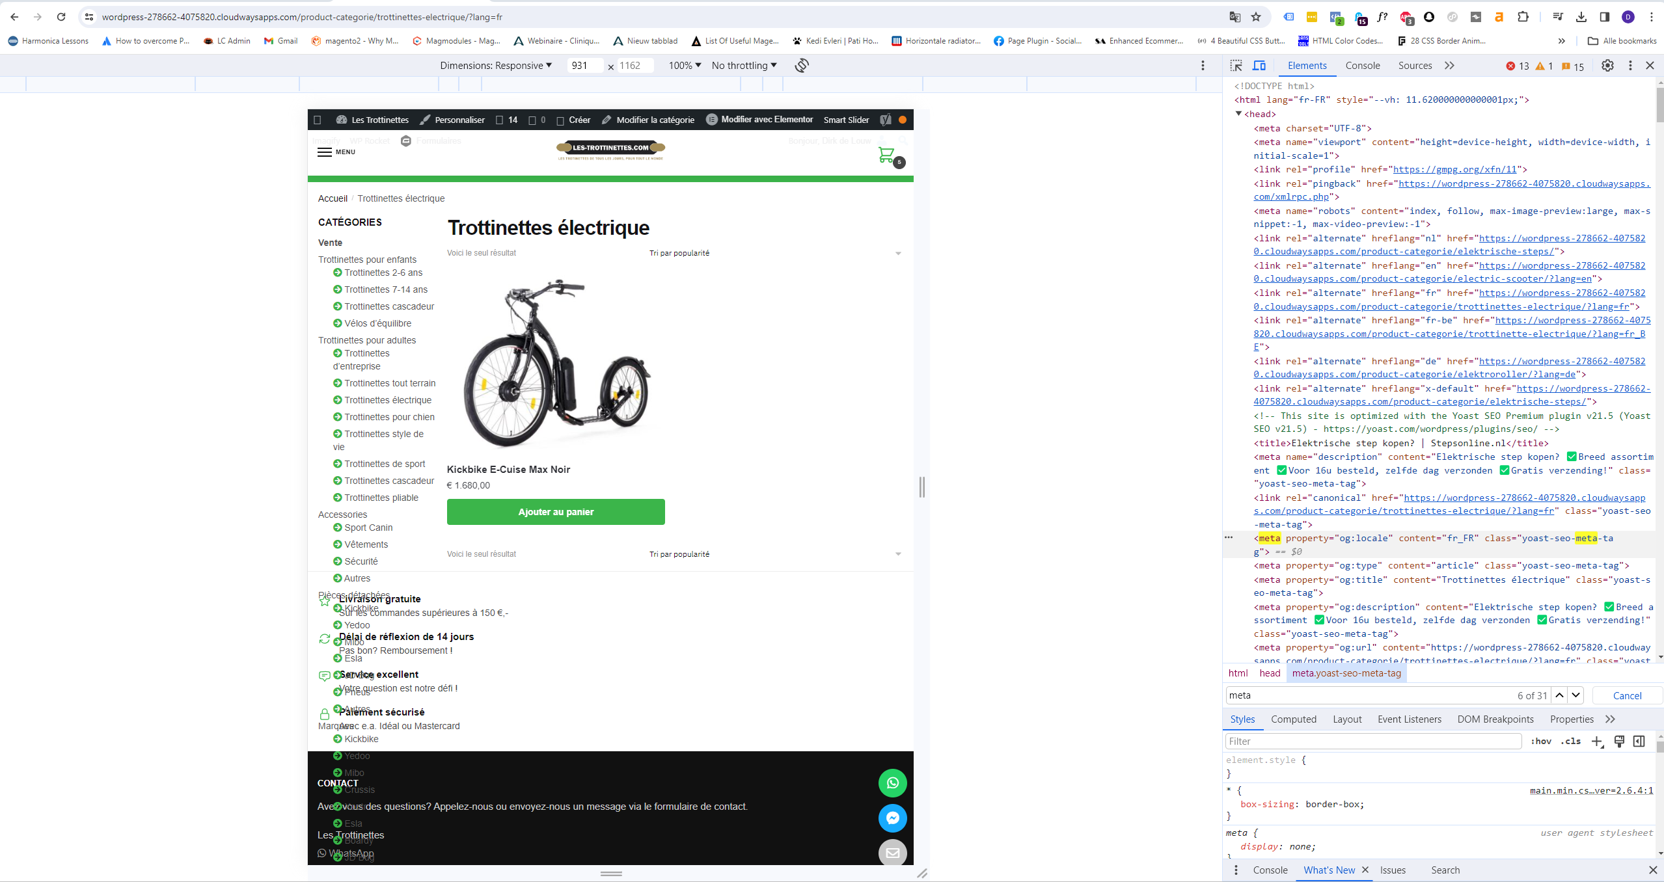Screen dimensions: 1664x882
Task: Click the Styles Filter input field
Action: tap(1373, 742)
